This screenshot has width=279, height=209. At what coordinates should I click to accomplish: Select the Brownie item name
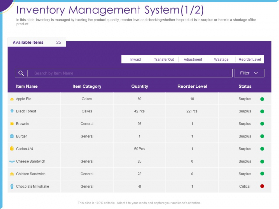(x=22, y=124)
